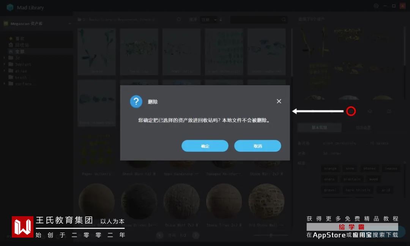Click the asset grid scrollbar

pyautogui.click(x=292, y=52)
